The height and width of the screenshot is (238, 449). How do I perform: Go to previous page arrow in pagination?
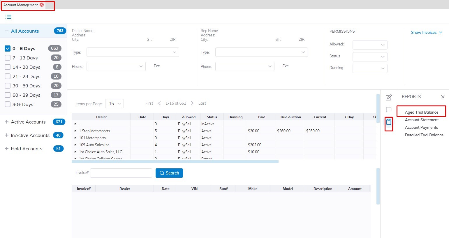[x=159, y=103]
